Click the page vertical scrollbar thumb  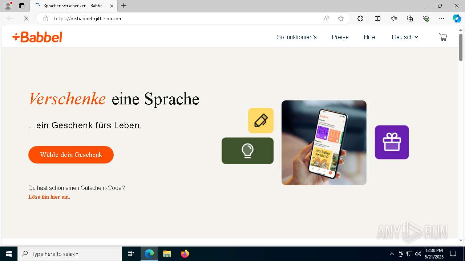pos(461,47)
